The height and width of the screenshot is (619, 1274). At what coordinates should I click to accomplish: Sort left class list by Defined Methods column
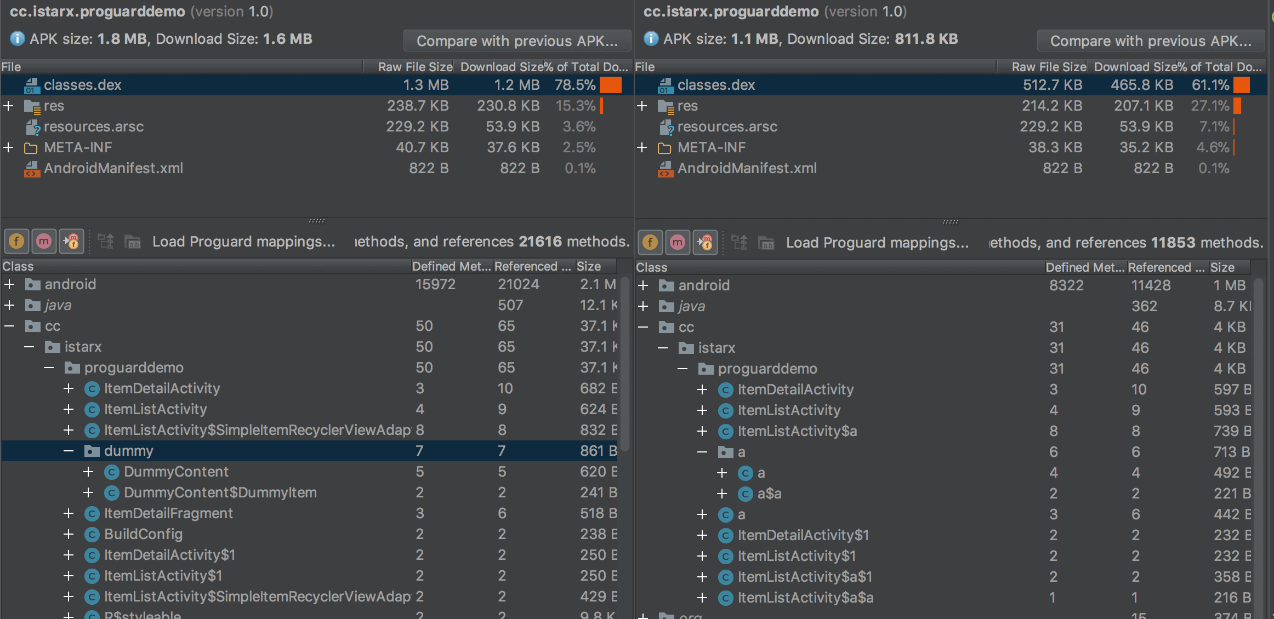451,266
